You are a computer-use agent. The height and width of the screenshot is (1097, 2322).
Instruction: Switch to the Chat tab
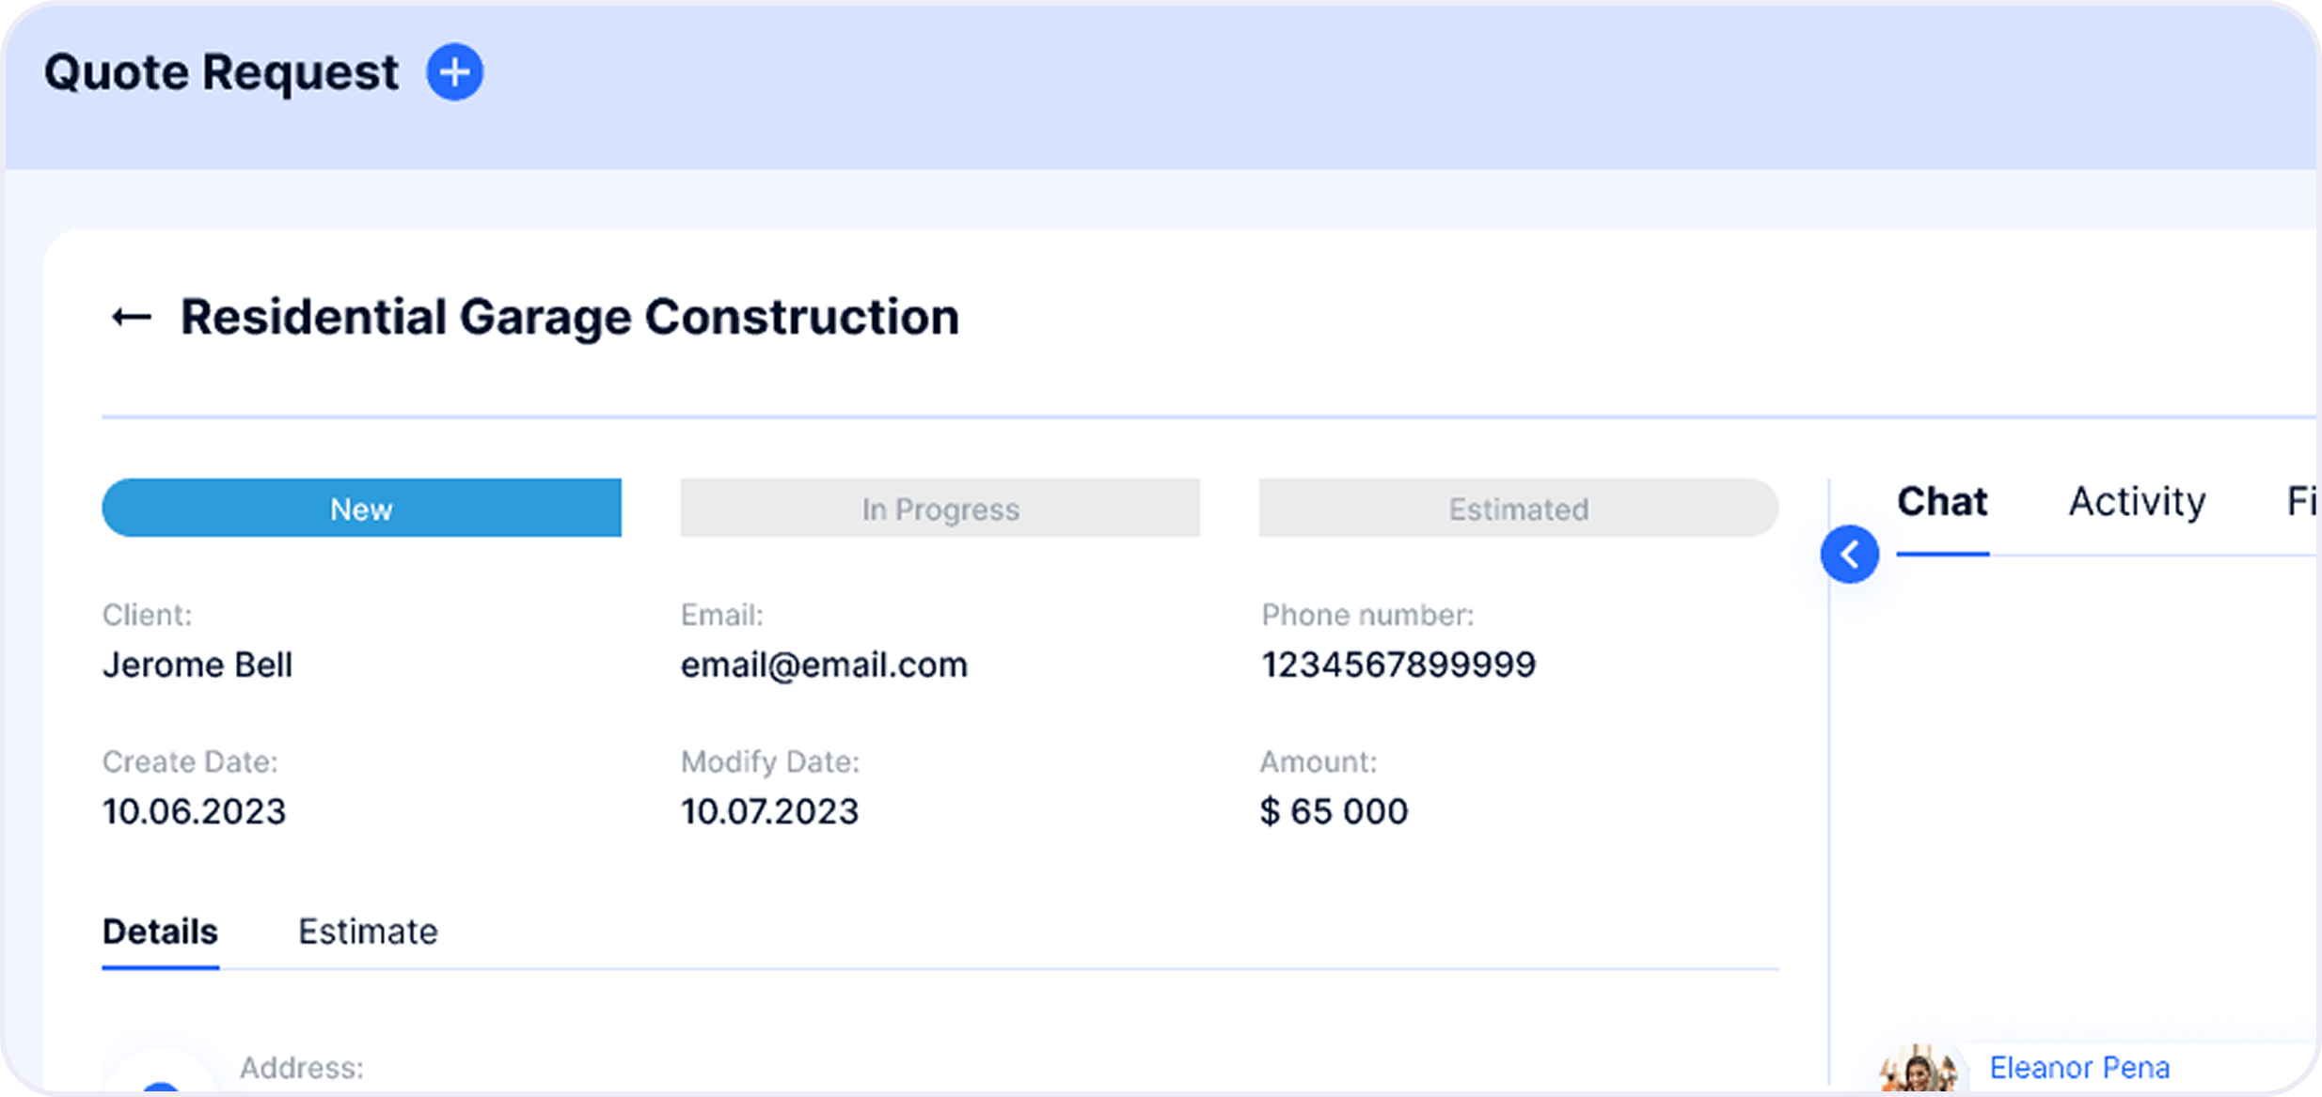[x=1942, y=503]
